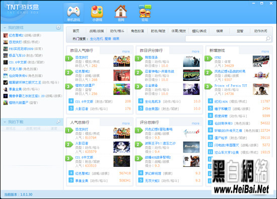Viewport: 277px width, 199px height.
Task: Open 战锤40K thumbnail in 评分总排行
Action: point(191,161)
